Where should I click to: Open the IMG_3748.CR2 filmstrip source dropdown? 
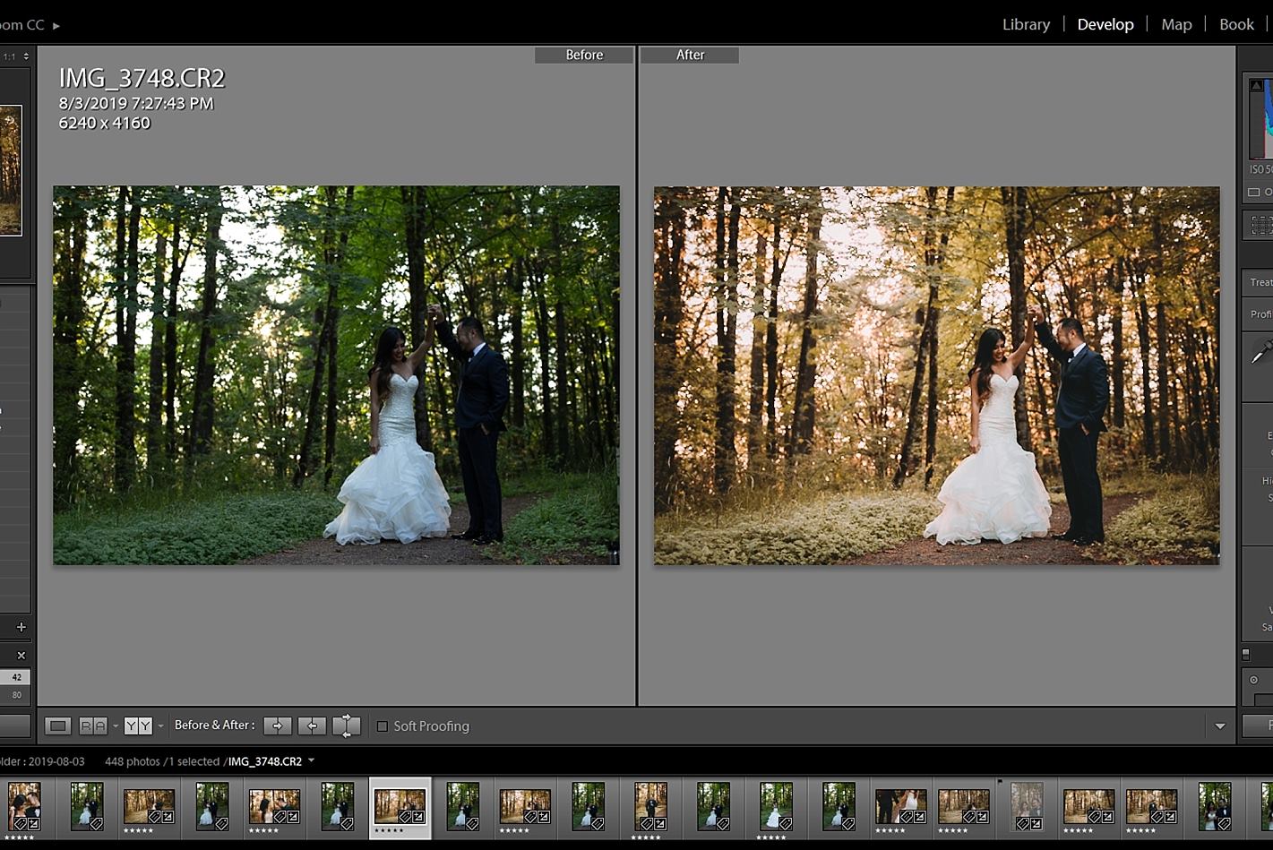(x=311, y=760)
